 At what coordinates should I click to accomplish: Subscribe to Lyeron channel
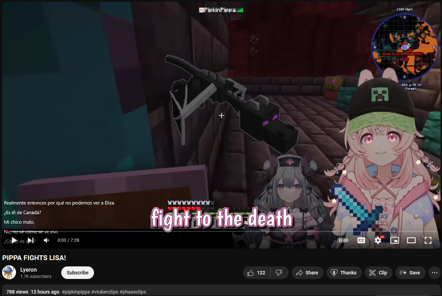point(78,273)
